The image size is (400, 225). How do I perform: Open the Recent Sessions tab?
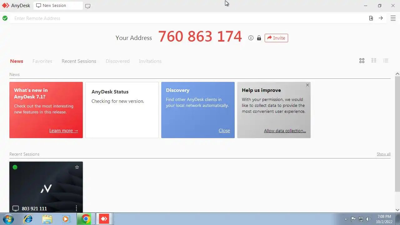coord(79,61)
